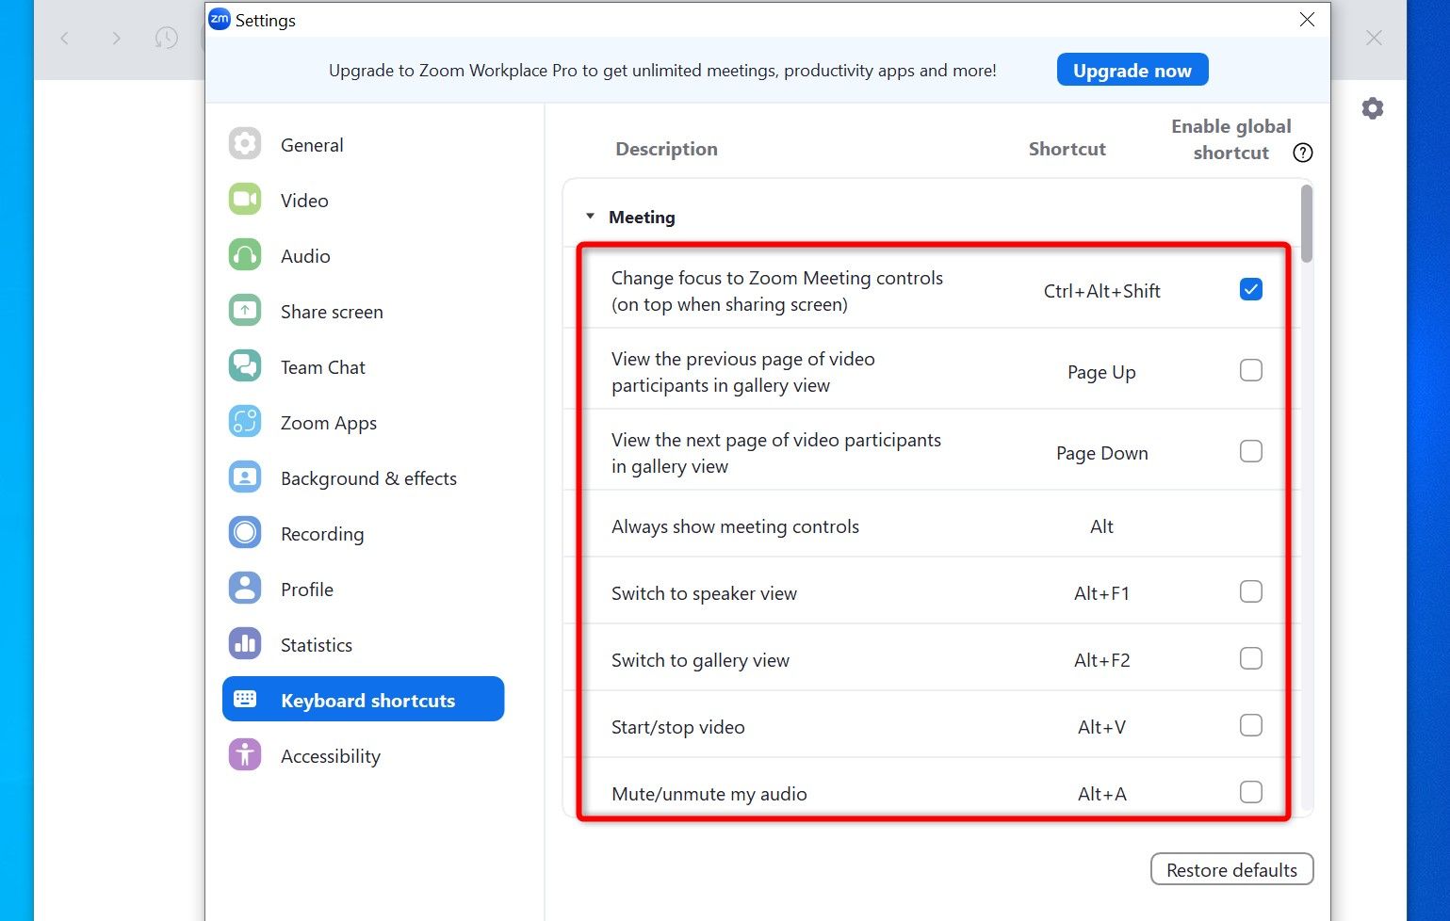
Task: Collapse the Meeting section triangle
Action: point(590,217)
